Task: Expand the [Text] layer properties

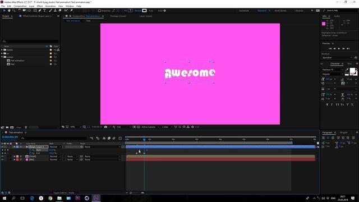Action: [15, 157]
